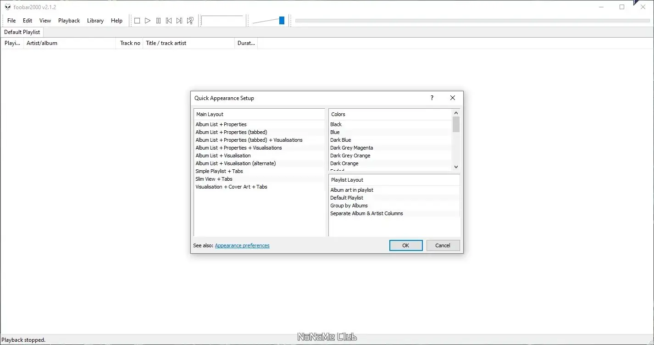The height and width of the screenshot is (345, 654).
Task: Open the Library menu
Action: [95, 21]
